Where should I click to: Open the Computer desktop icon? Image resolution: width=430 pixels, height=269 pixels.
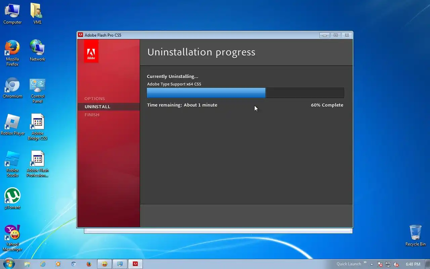[x=12, y=14]
